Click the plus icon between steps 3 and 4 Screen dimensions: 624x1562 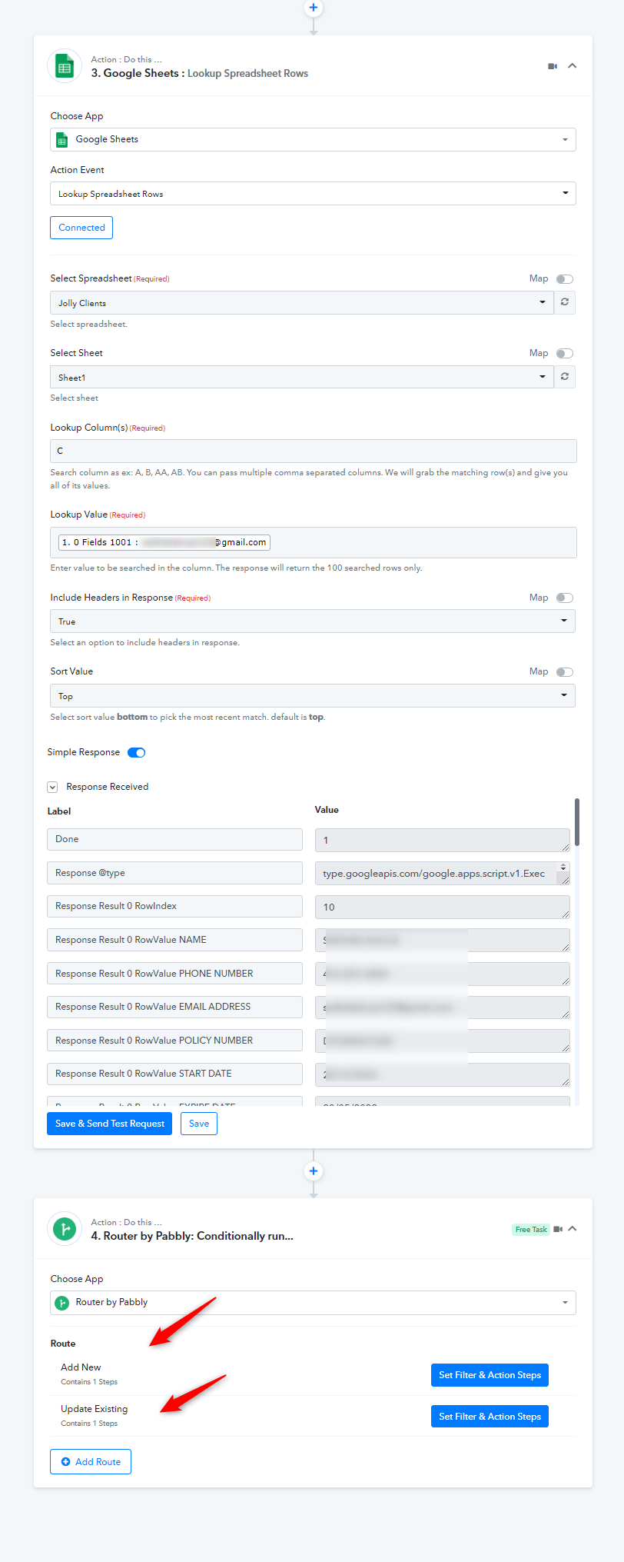(x=313, y=1171)
